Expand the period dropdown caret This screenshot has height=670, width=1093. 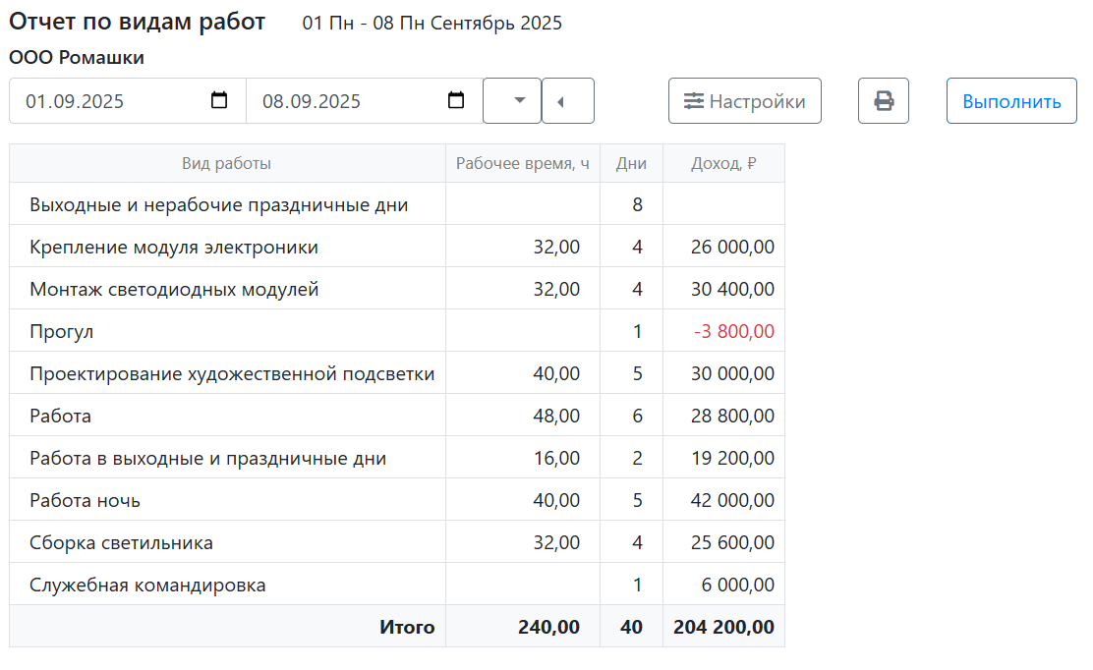[x=512, y=101]
